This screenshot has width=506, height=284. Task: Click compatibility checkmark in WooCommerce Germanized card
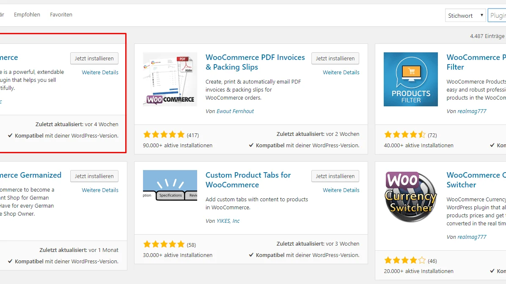pyautogui.click(x=10, y=262)
